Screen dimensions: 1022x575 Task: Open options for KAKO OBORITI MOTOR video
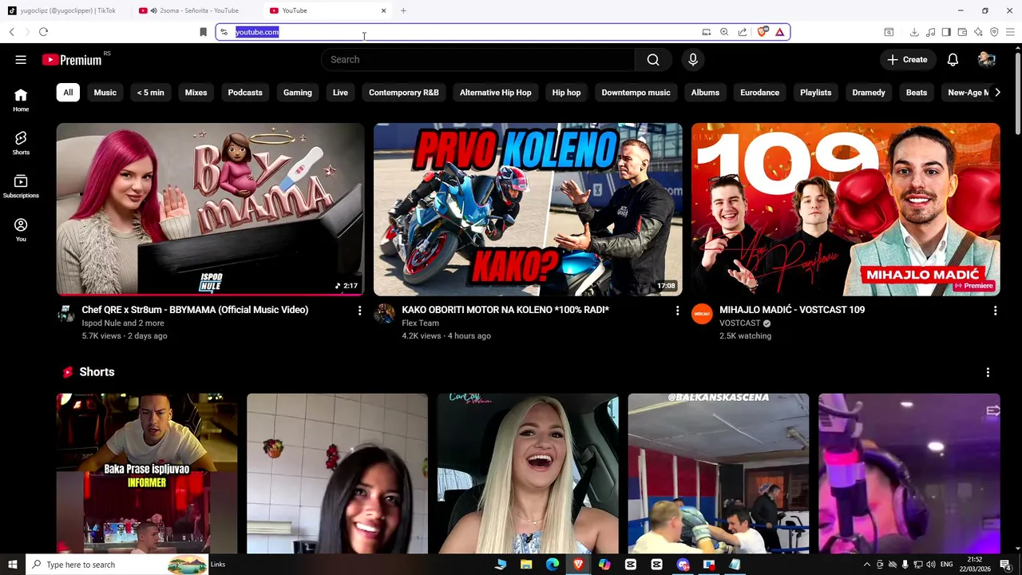(677, 310)
